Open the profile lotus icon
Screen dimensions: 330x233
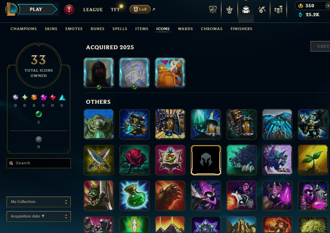(x=229, y=10)
